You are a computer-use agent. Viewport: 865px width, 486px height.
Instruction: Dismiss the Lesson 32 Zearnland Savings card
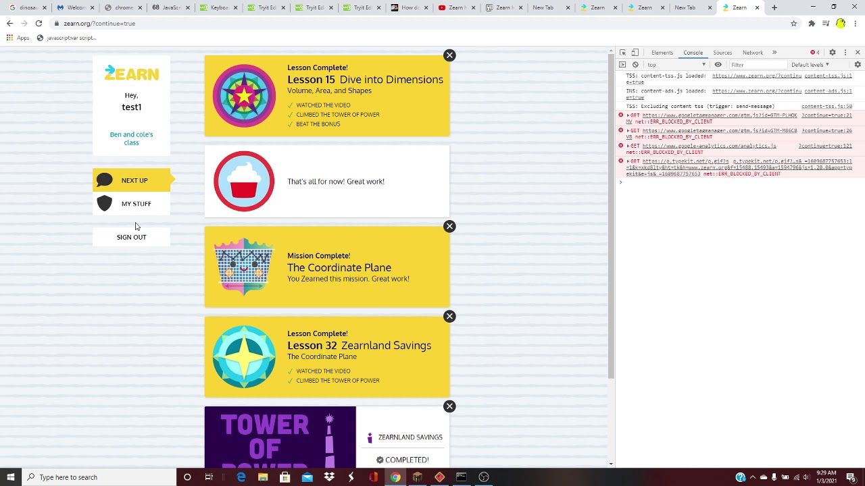[449, 317]
